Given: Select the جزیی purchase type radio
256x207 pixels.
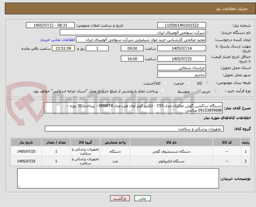Looking at the screenshot, I should [x=215, y=91].
